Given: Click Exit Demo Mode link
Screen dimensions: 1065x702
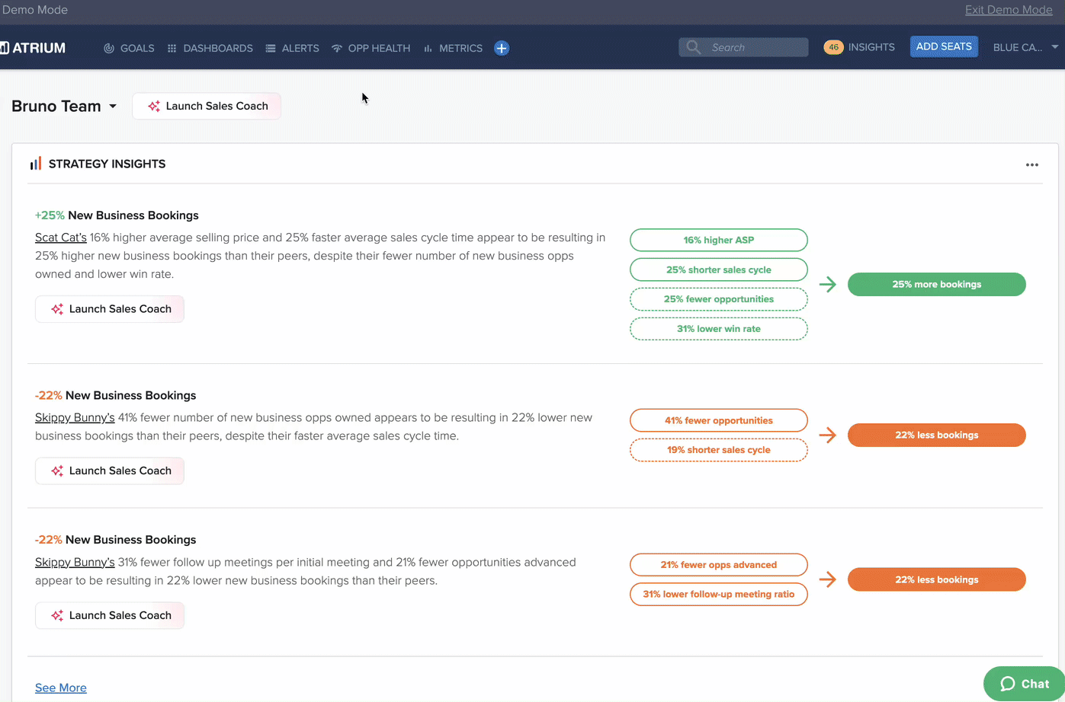Looking at the screenshot, I should click(x=1009, y=10).
